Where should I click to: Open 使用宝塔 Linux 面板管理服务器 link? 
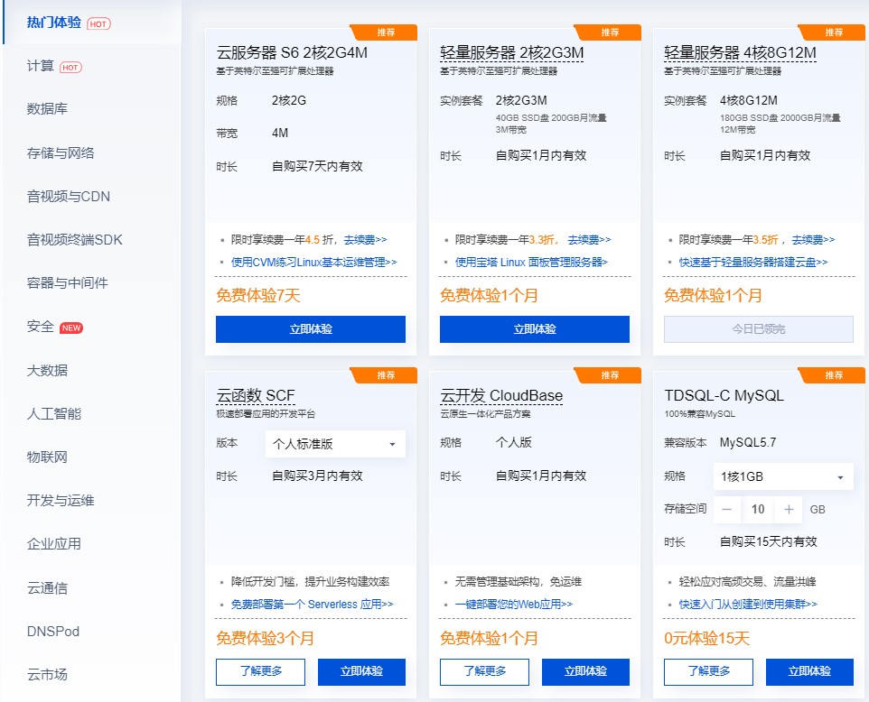531,263
